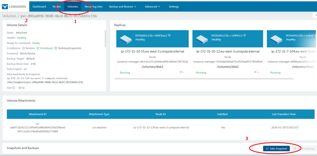The width and height of the screenshot is (317, 156).
Task: Click instance-manager-db3c6c3331d3d4ed99b36b9e278730c8 text
Action: click(152, 62)
